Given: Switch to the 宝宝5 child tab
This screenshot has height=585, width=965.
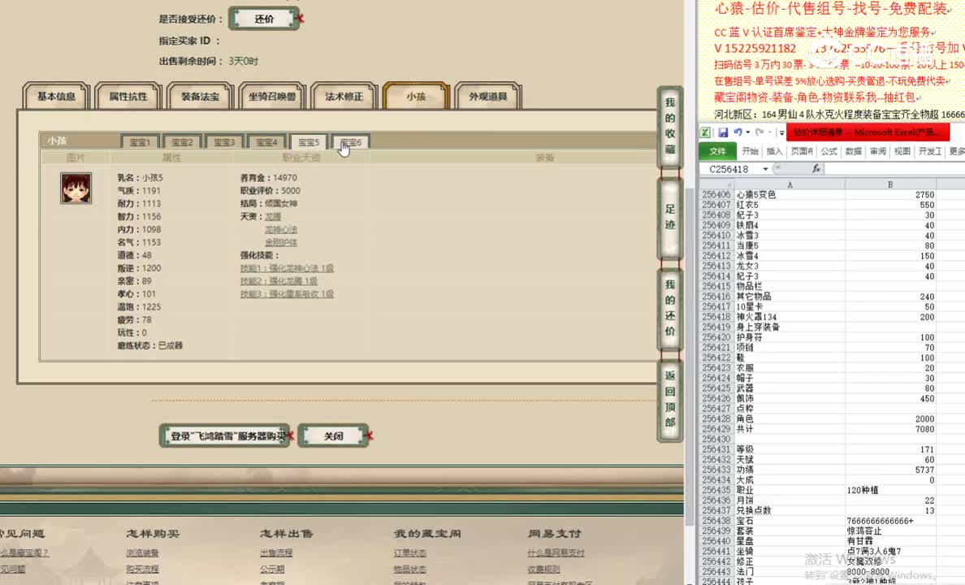Looking at the screenshot, I should click(309, 141).
